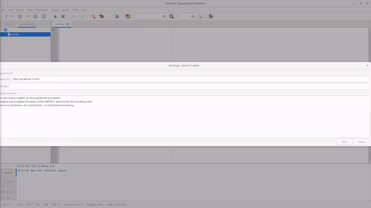Save the Geany Copilot settings
Screen dimensions: 371x208
tap(344, 142)
